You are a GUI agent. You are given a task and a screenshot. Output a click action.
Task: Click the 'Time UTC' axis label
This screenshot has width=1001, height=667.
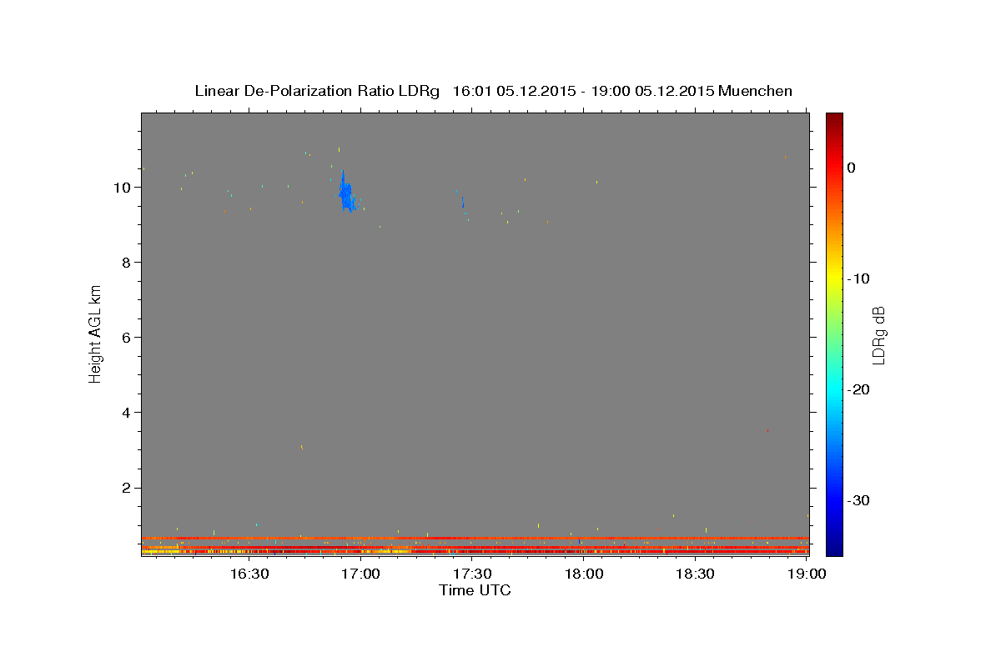475,590
